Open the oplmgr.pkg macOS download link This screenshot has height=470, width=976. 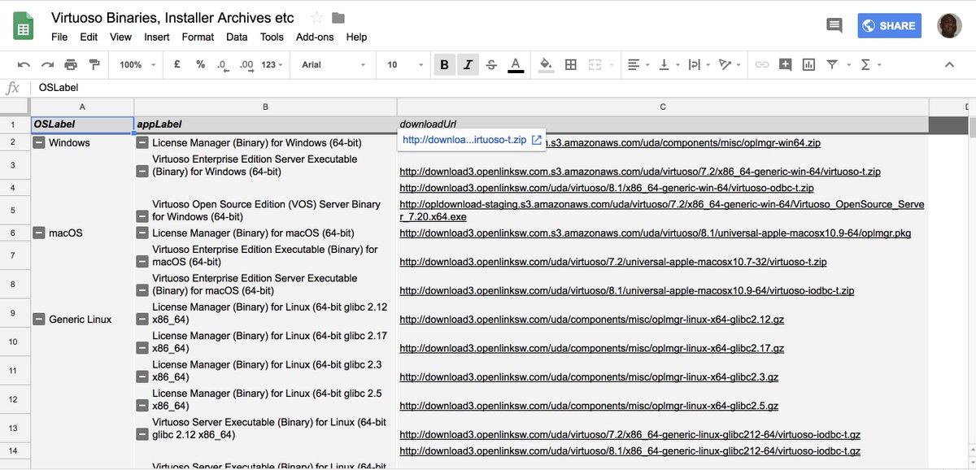click(x=656, y=233)
